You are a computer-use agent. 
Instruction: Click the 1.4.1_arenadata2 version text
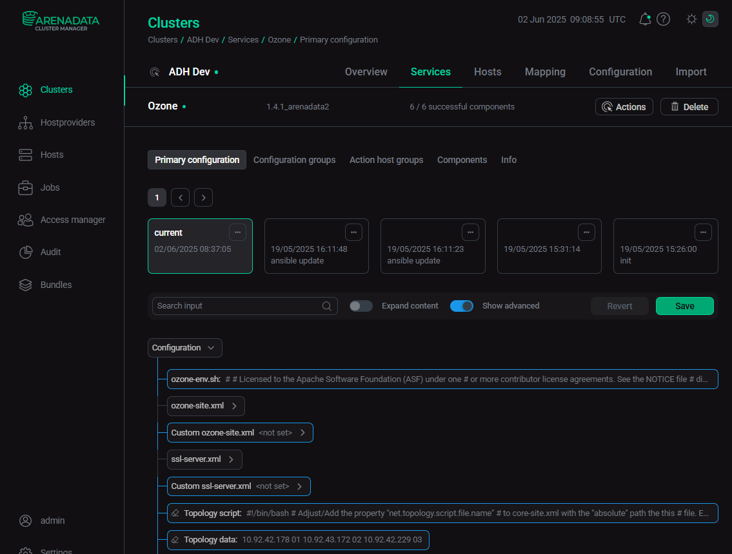tap(297, 107)
